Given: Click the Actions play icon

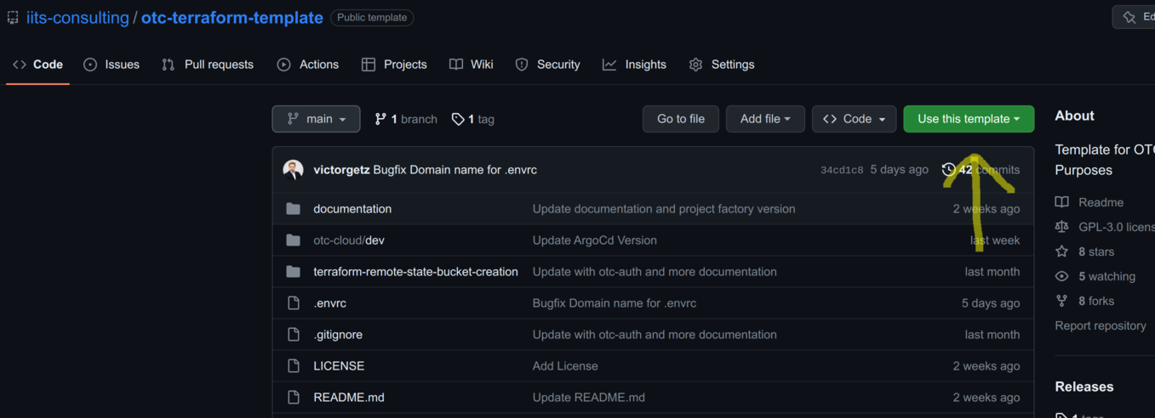Looking at the screenshot, I should [x=284, y=65].
